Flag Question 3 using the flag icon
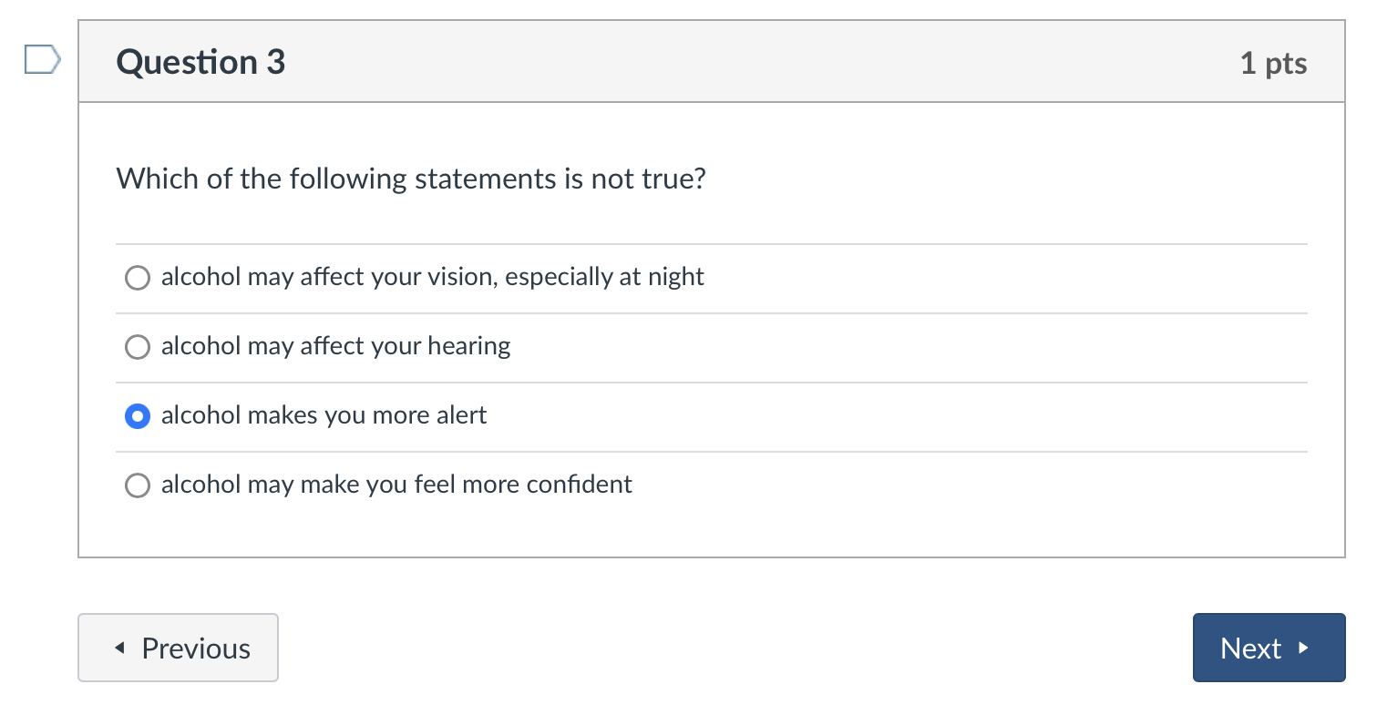This screenshot has height=715, width=1377. click(42, 61)
